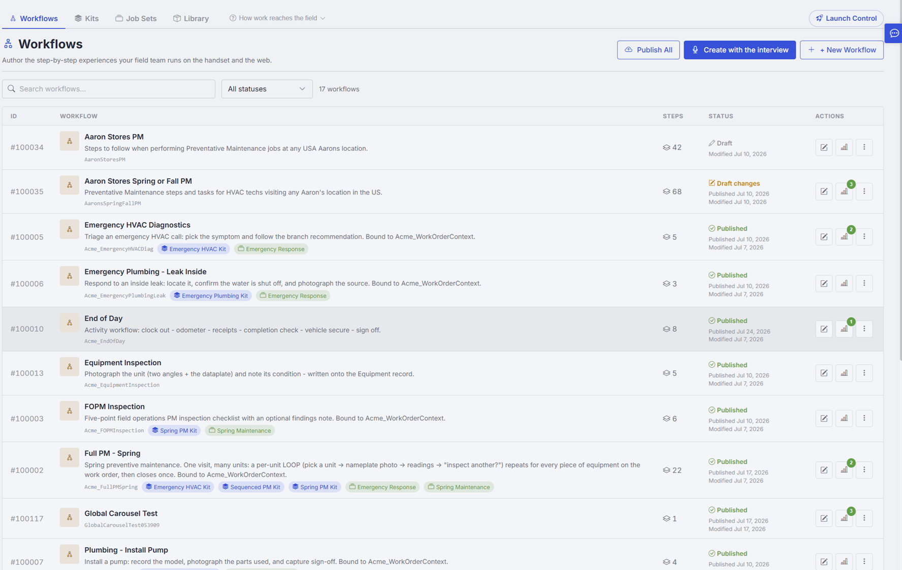The height and width of the screenshot is (570, 902).
Task: Select the Draft changes status label
Action: pos(734,183)
